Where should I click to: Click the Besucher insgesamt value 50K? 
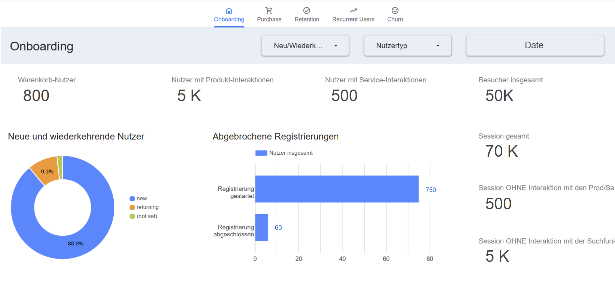pos(499,96)
